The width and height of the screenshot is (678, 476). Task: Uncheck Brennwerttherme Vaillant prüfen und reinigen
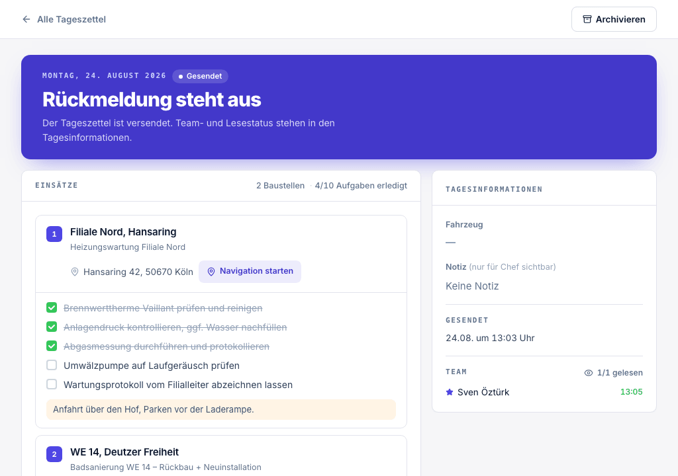tap(52, 307)
